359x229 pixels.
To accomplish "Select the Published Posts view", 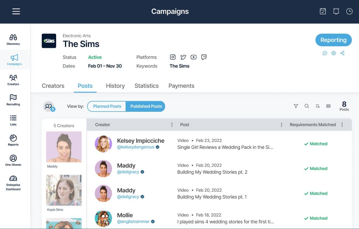I will click(x=146, y=106).
